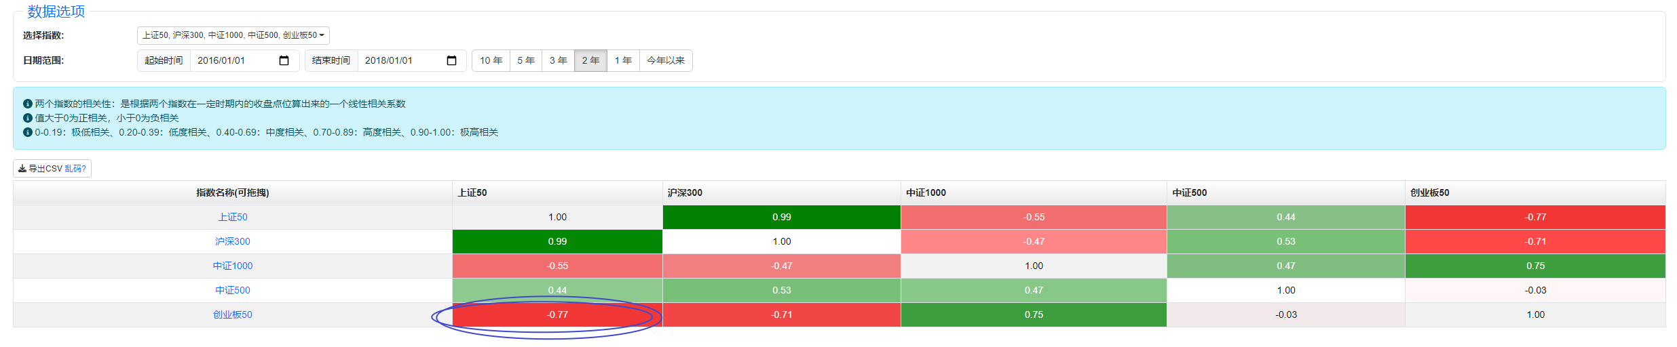Select the 5 年 range button
This screenshot has height=347, width=1677.
[x=526, y=60]
